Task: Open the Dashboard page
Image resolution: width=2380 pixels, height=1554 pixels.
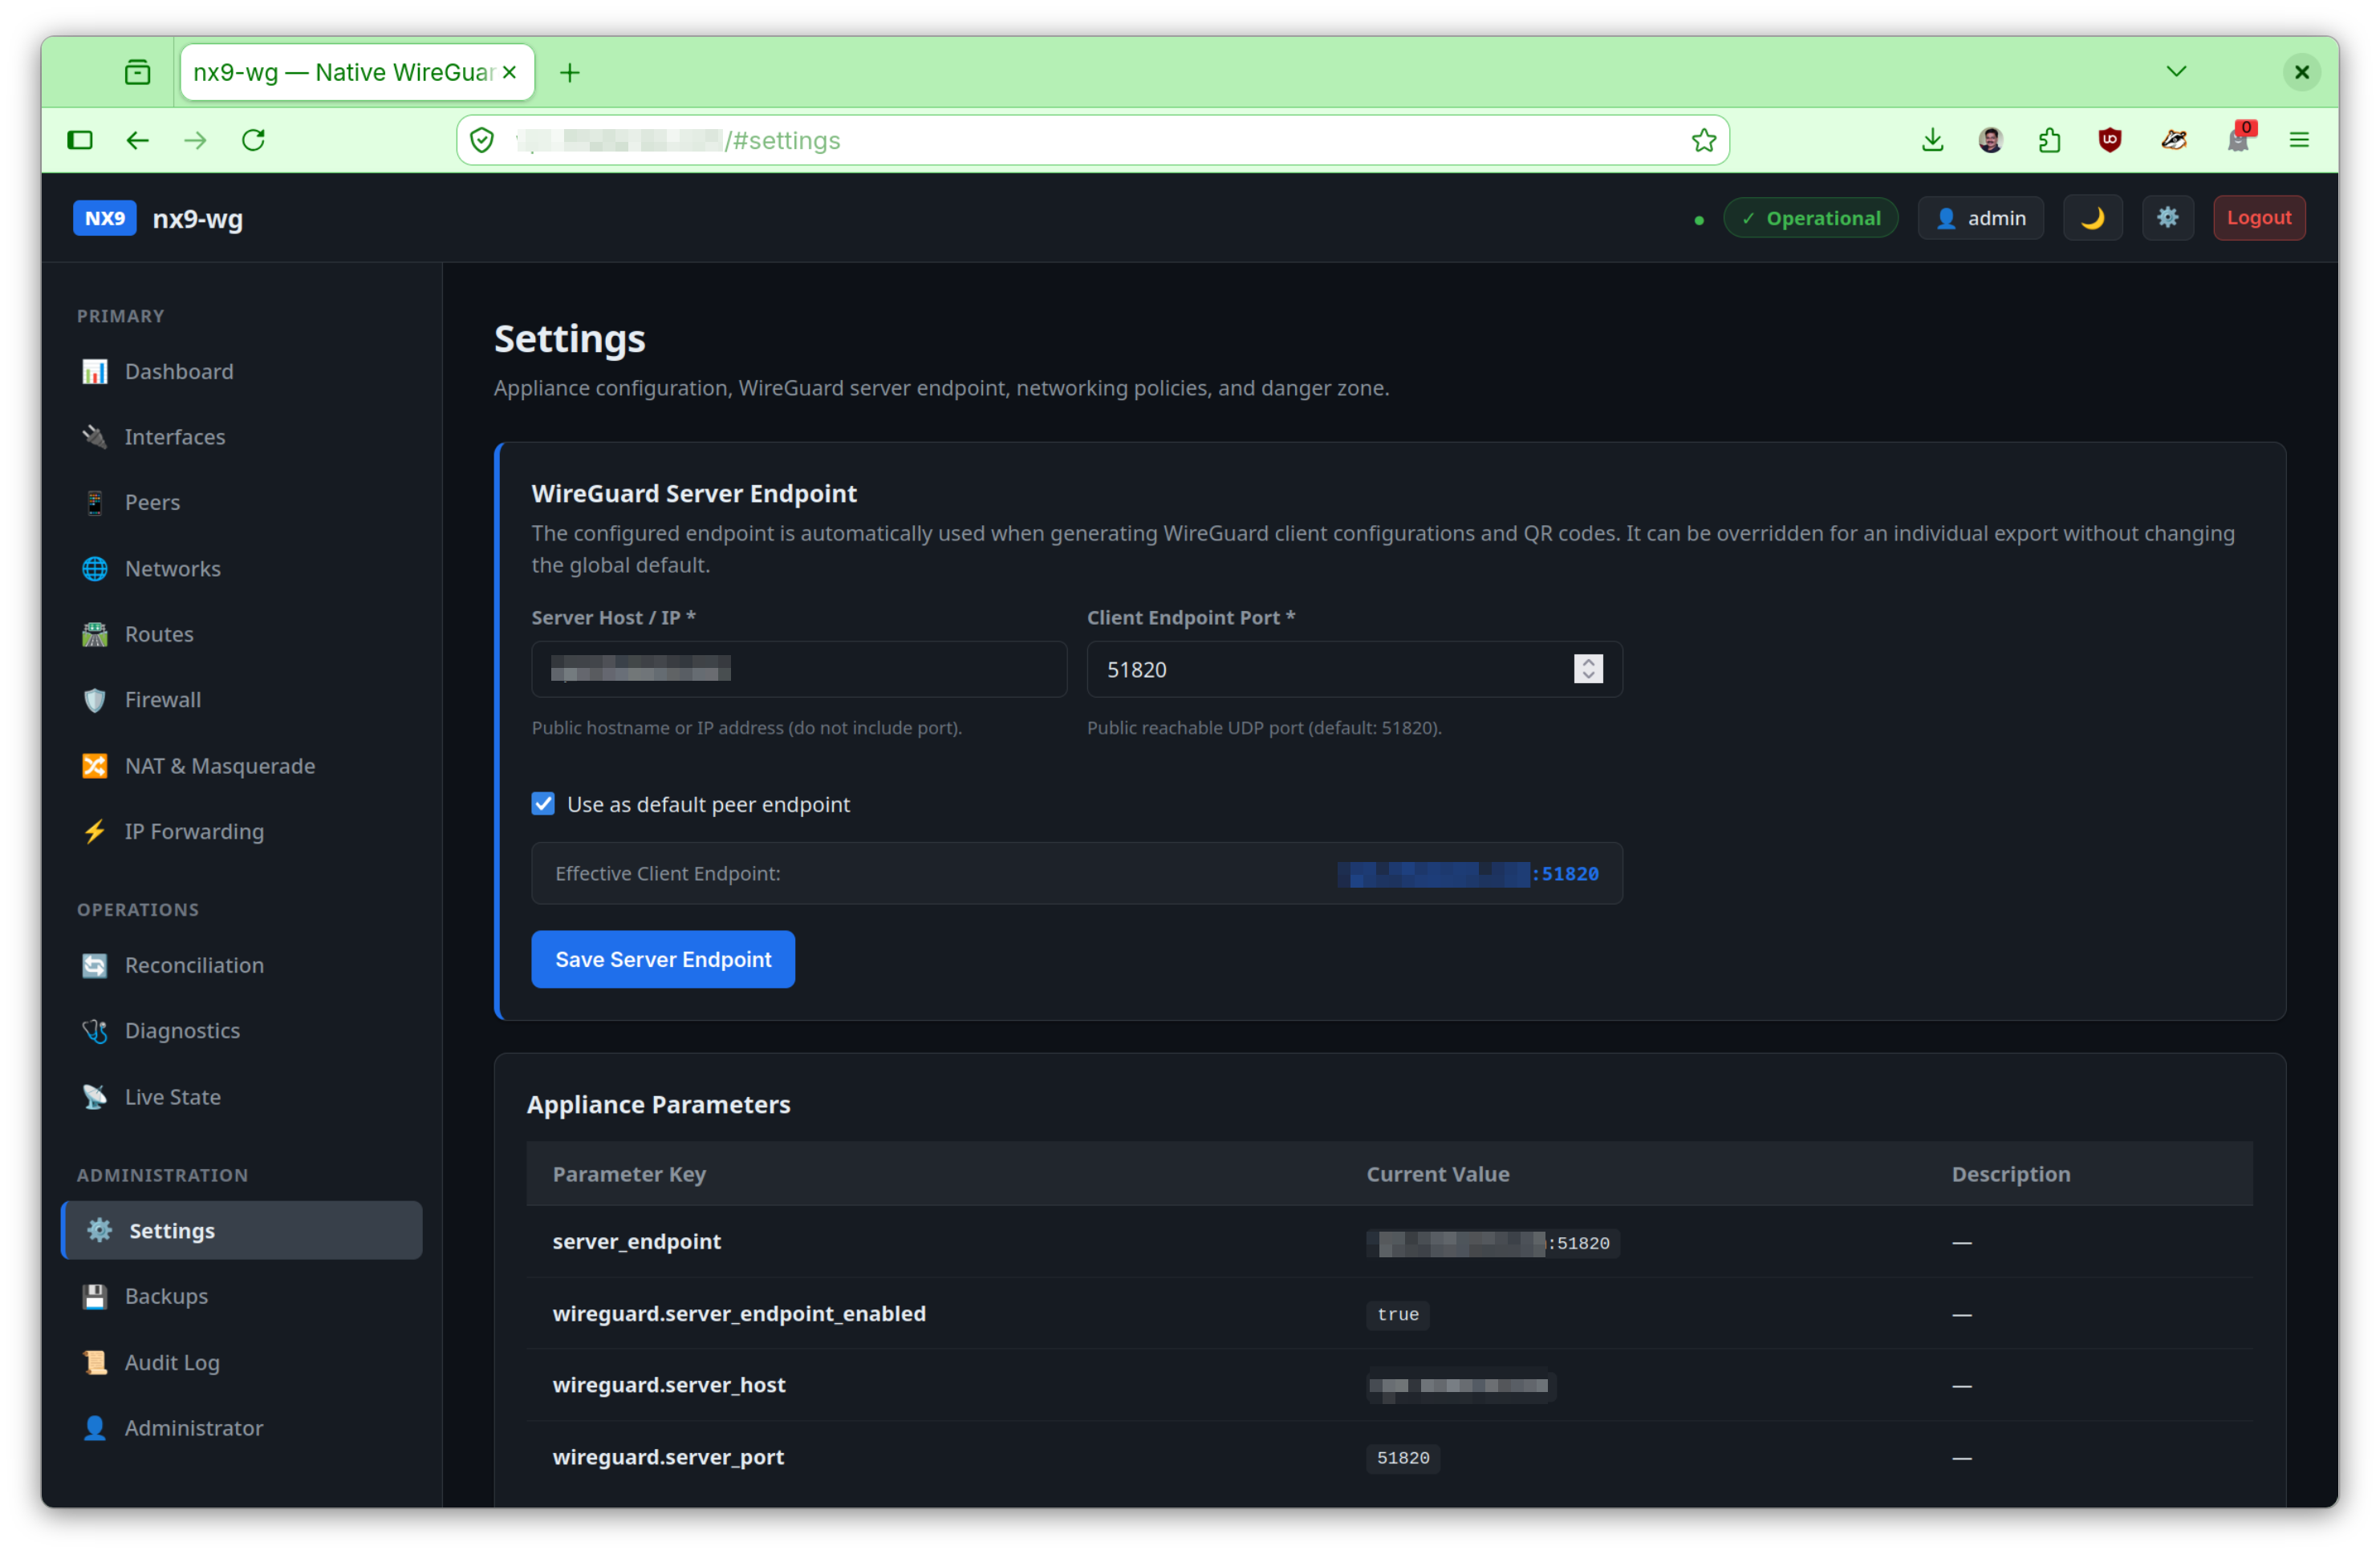Action: (241, 372)
